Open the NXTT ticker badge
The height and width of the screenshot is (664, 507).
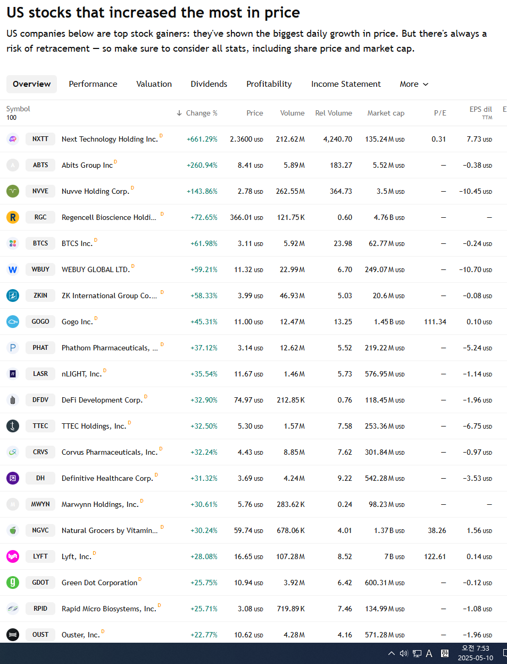pyautogui.click(x=40, y=139)
